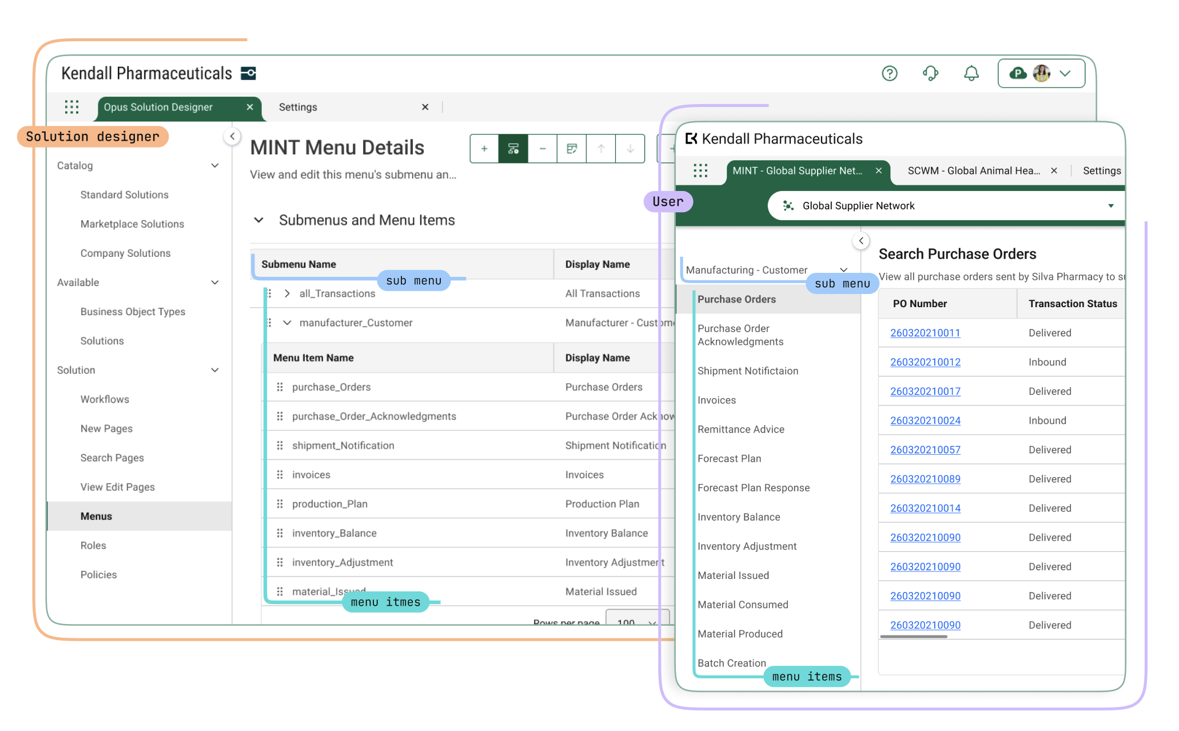1179x731 pixels.
Task: Open Policies in the sidebar
Action: [x=98, y=574]
